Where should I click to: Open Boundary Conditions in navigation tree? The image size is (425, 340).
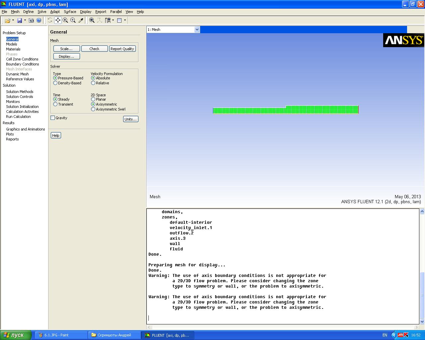click(x=23, y=64)
